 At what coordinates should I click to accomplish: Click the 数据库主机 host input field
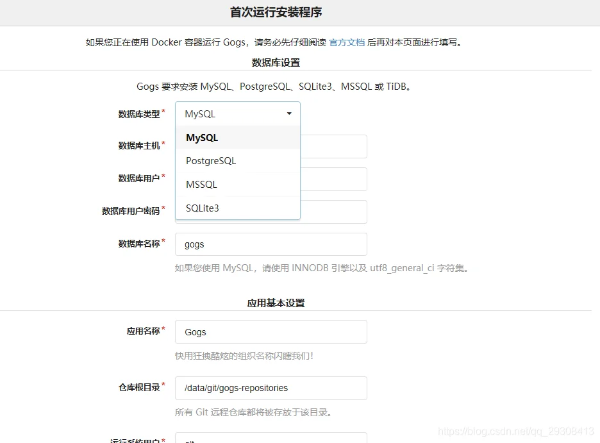coord(334,146)
